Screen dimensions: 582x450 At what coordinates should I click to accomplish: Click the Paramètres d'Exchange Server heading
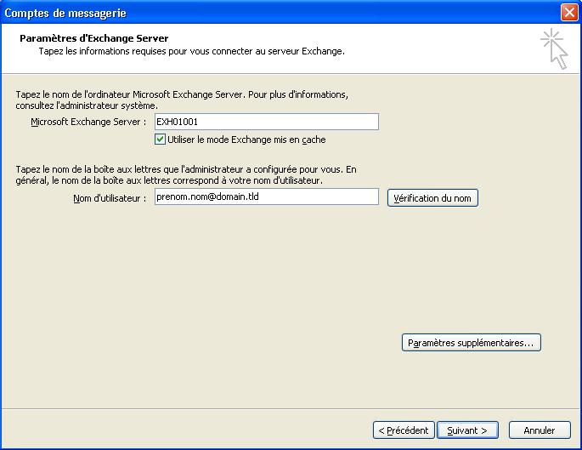pyautogui.click(x=94, y=38)
